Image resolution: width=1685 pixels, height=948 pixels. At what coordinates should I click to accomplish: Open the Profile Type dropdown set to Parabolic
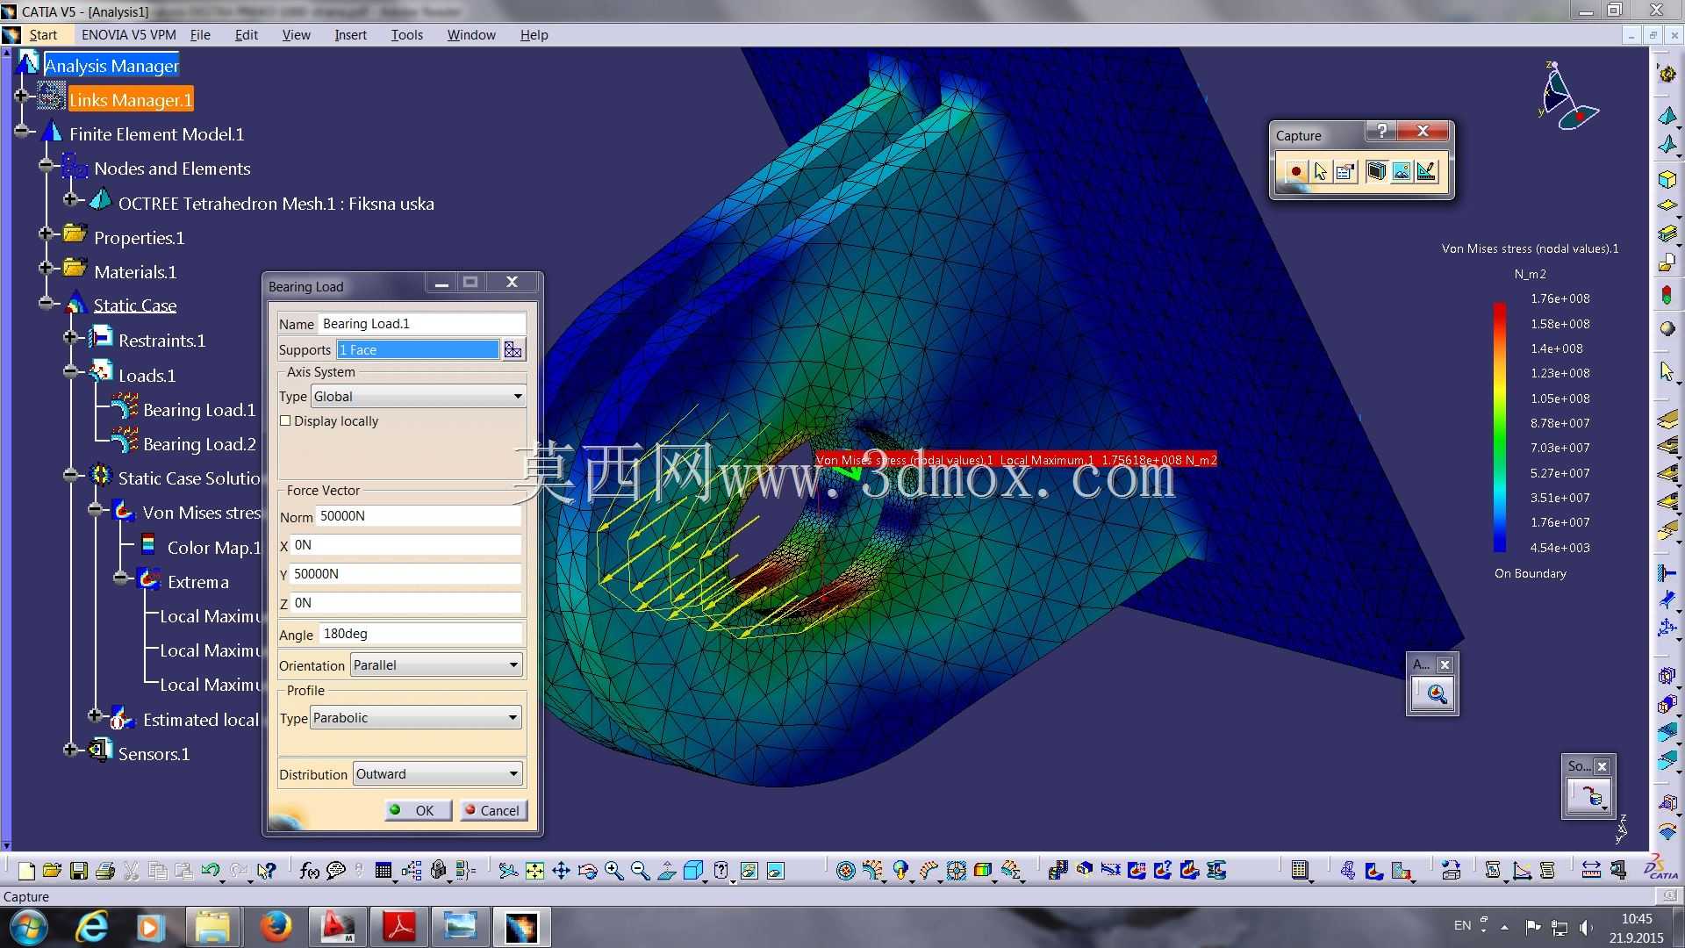(x=416, y=718)
